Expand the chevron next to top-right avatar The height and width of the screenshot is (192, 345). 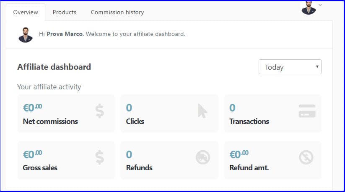(x=320, y=5)
